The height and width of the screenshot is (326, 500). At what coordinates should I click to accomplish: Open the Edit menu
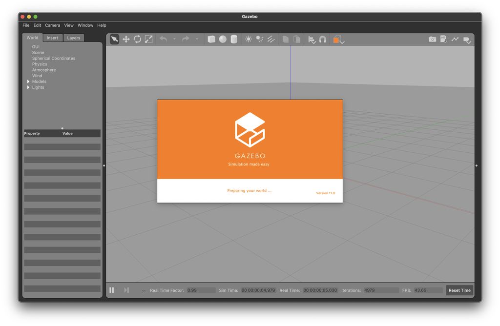(x=37, y=25)
